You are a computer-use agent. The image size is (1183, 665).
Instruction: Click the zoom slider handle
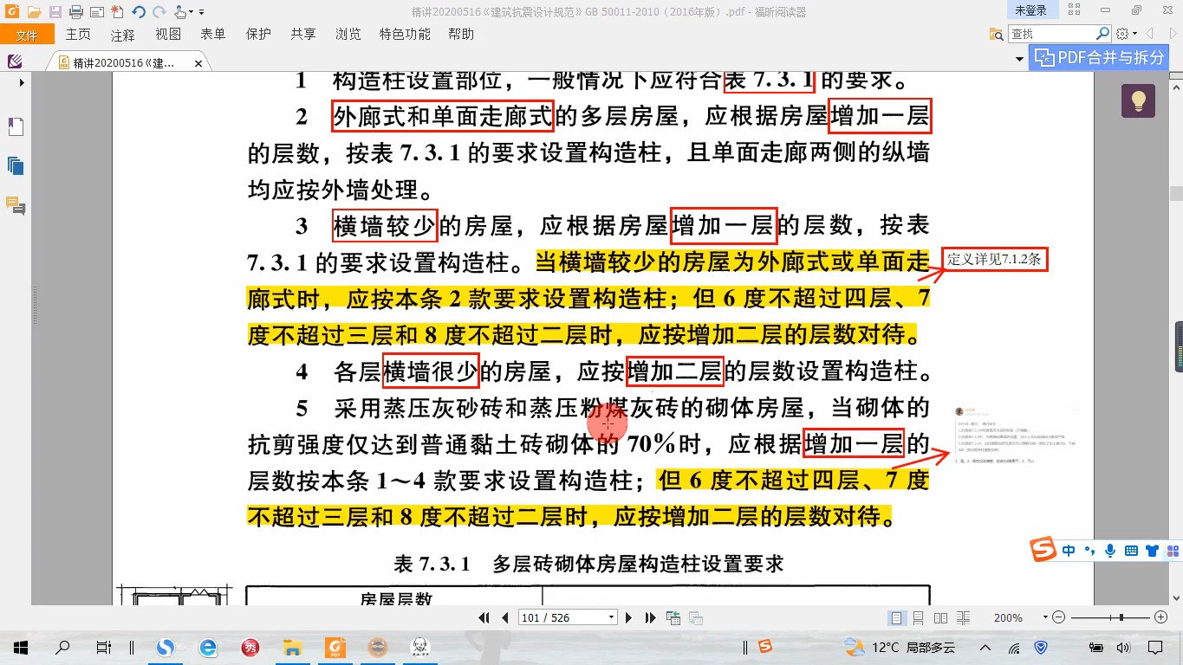(1122, 617)
